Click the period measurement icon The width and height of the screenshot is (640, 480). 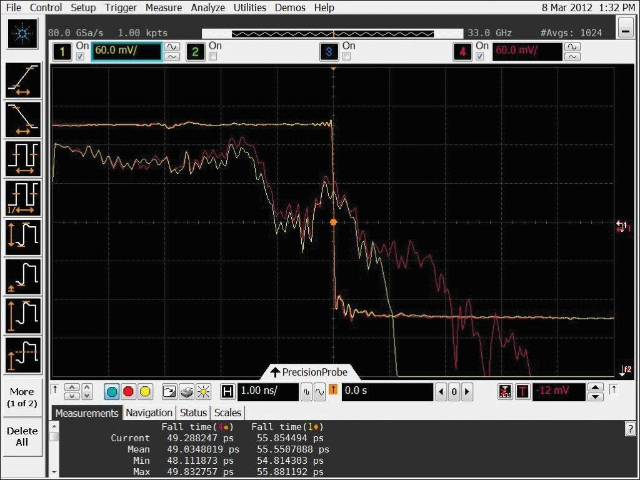tap(23, 158)
